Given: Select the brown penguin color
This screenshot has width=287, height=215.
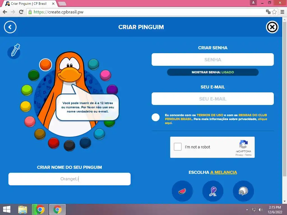Looking at the screenshot, I should pos(40,134).
